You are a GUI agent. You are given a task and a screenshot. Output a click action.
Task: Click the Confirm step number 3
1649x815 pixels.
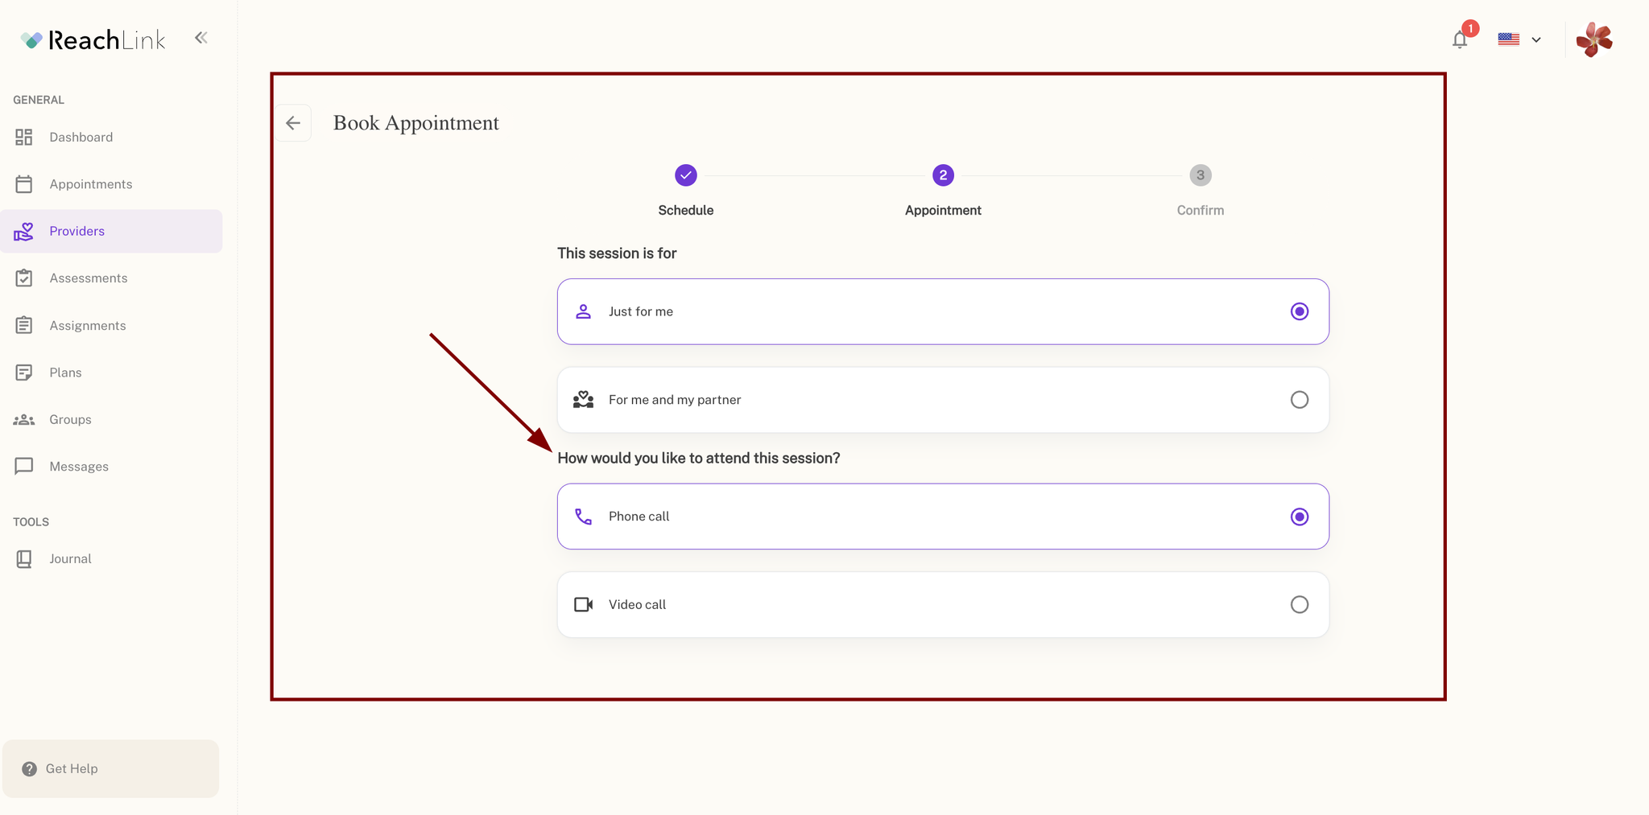click(1201, 175)
